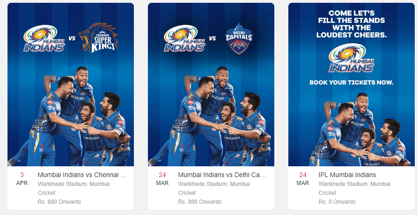
Task: Click the Chennai Super Kings lion logo
Action: (98, 37)
